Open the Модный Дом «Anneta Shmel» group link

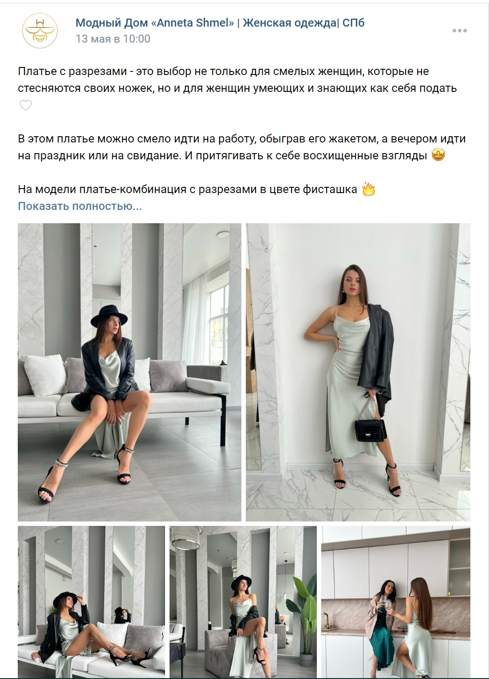click(220, 23)
